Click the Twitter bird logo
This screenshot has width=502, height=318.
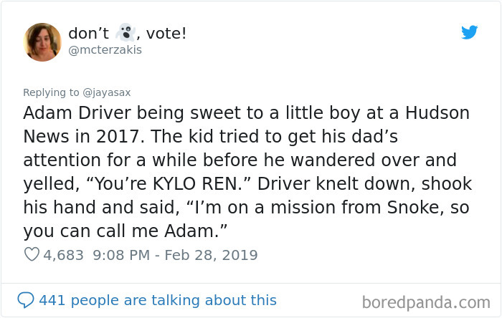coord(469,32)
